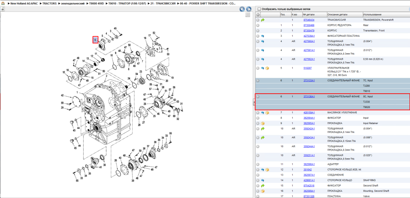Image resolution: width=410 pixels, height=198 pixels.
Task: Select the 'Input Retainer' usage cell
Action: 370,123
